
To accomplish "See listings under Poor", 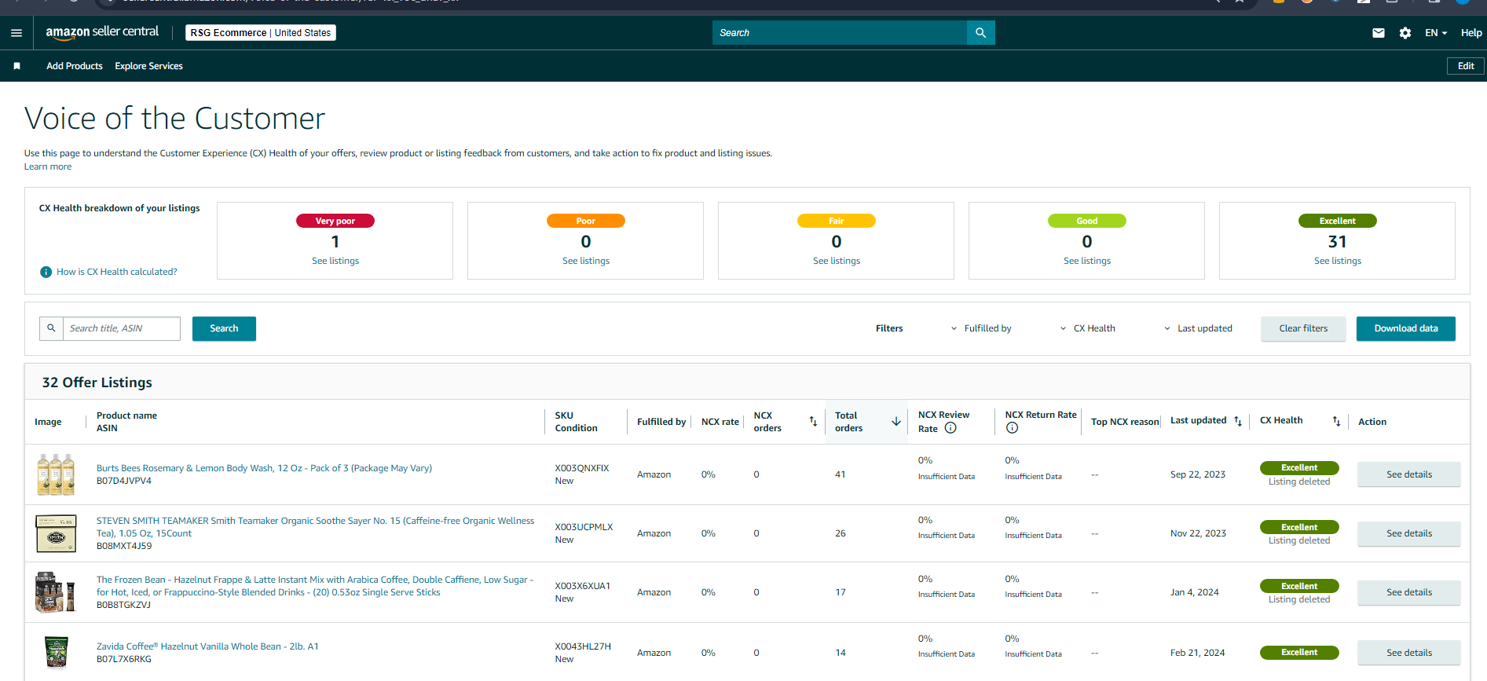I will point(586,261).
